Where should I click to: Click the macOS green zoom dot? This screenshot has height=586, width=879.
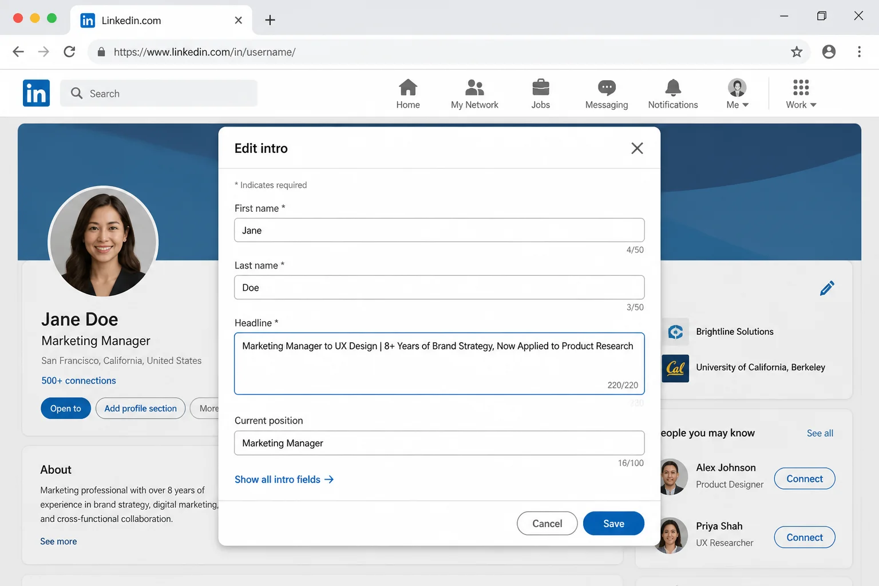[x=52, y=18]
